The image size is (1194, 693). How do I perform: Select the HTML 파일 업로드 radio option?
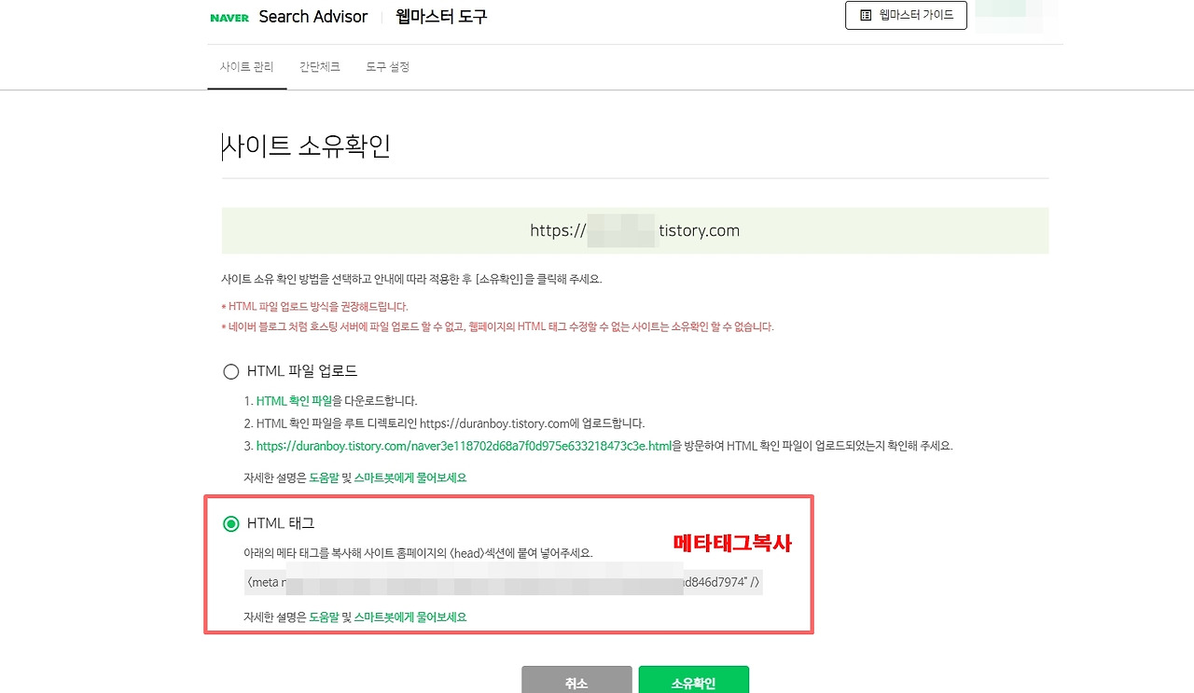point(231,371)
